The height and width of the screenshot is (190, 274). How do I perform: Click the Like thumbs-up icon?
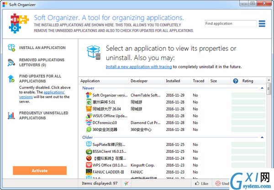point(197,183)
